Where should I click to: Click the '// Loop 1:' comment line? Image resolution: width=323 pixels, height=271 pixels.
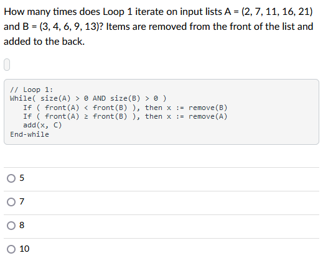pos(32,90)
